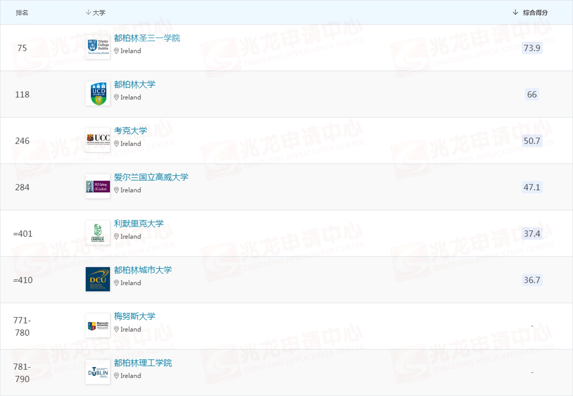Open the 利默里克大学 link

point(138,224)
